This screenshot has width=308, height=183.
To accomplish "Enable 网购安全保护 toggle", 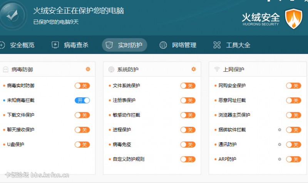I will point(293,86).
